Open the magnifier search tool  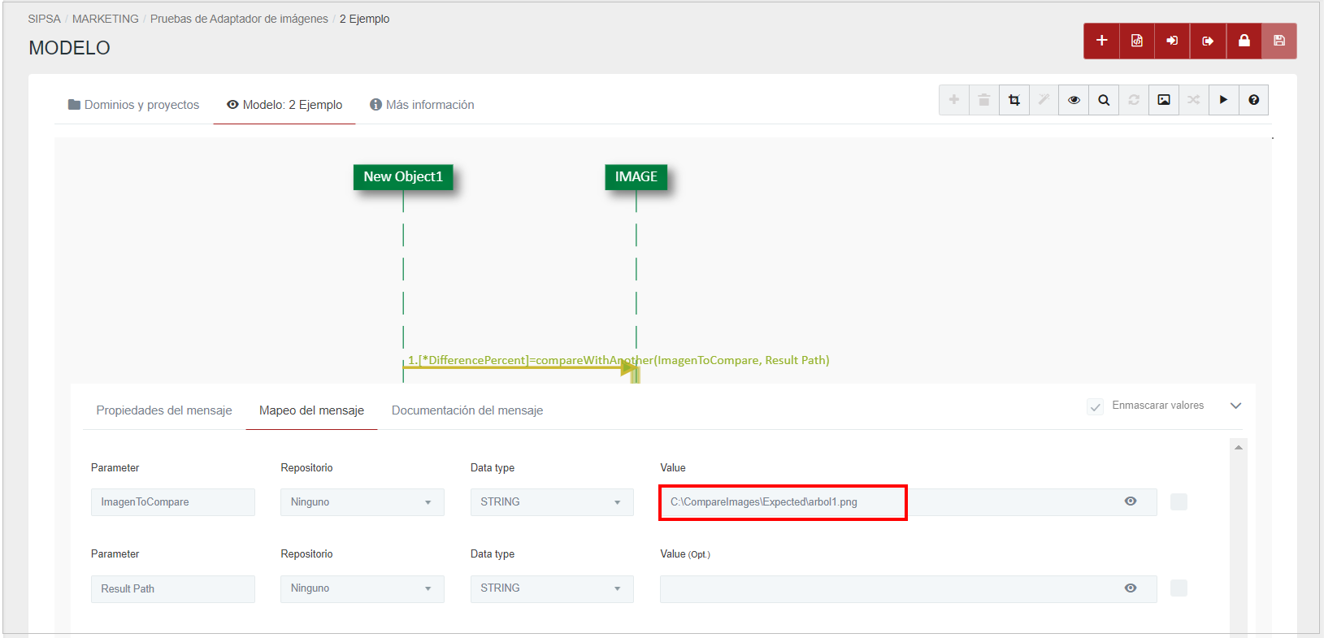(x=1104, y=100)
